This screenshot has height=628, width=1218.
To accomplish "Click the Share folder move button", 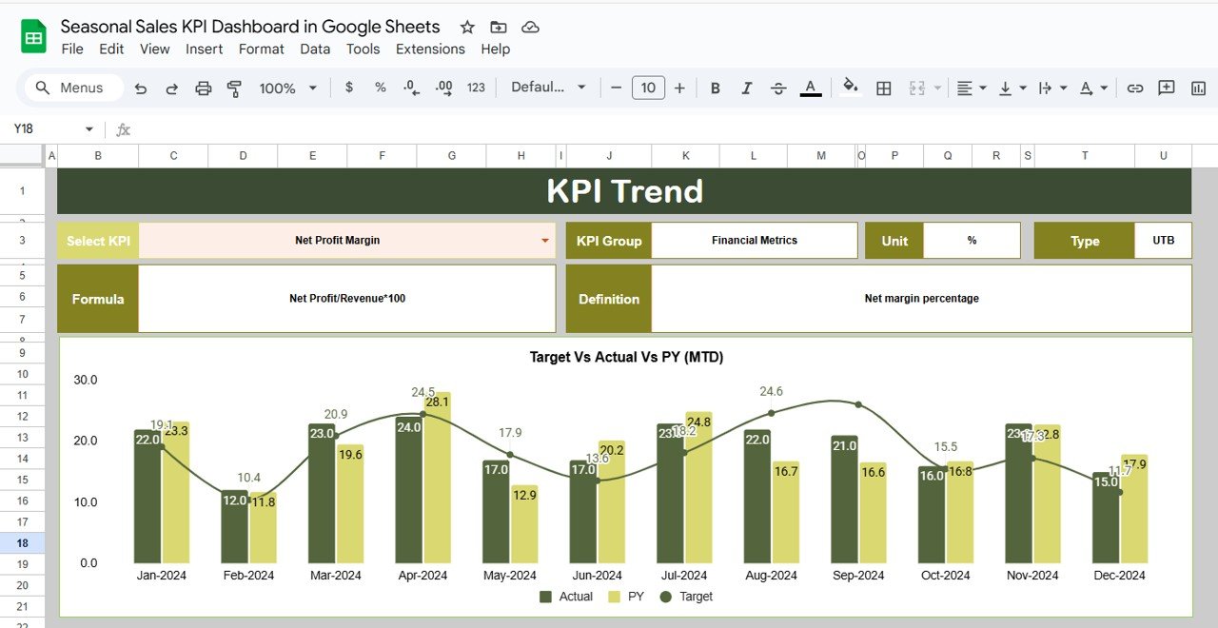I will point(498,27).
